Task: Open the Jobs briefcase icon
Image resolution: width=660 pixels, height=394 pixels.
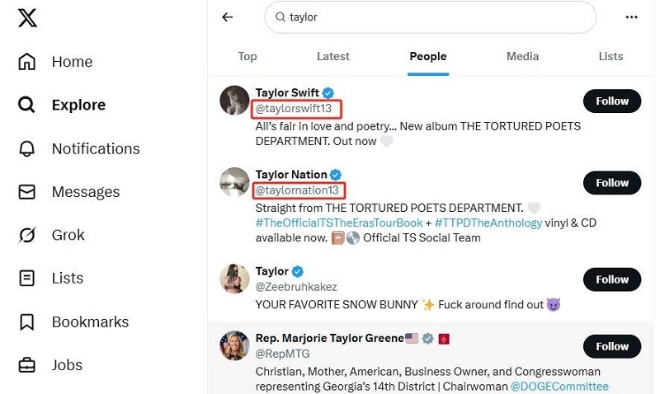Action: (x=27, y=365)
